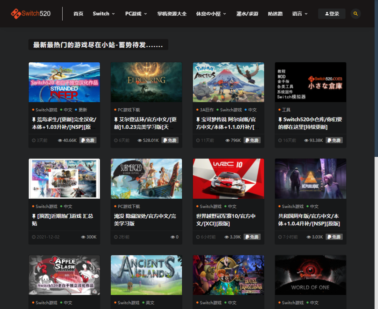Screen dimensions: 378x309
Task: Click the 登录 login button
Action: click(x=331, y=14)
